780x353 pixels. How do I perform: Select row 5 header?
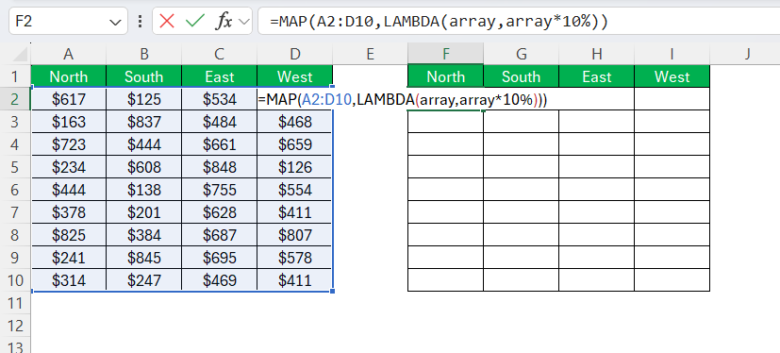coord(15,167)
